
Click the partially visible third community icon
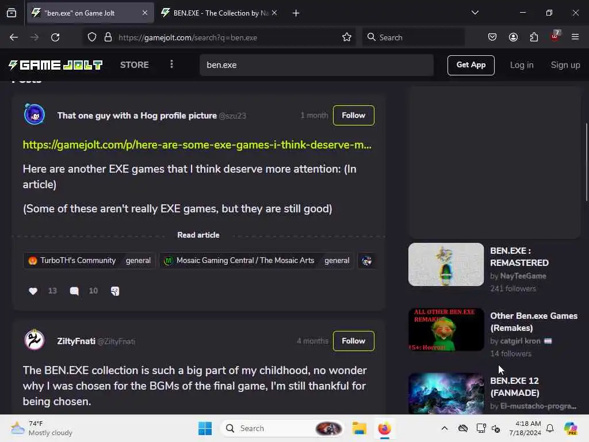[x=367, y=261]
